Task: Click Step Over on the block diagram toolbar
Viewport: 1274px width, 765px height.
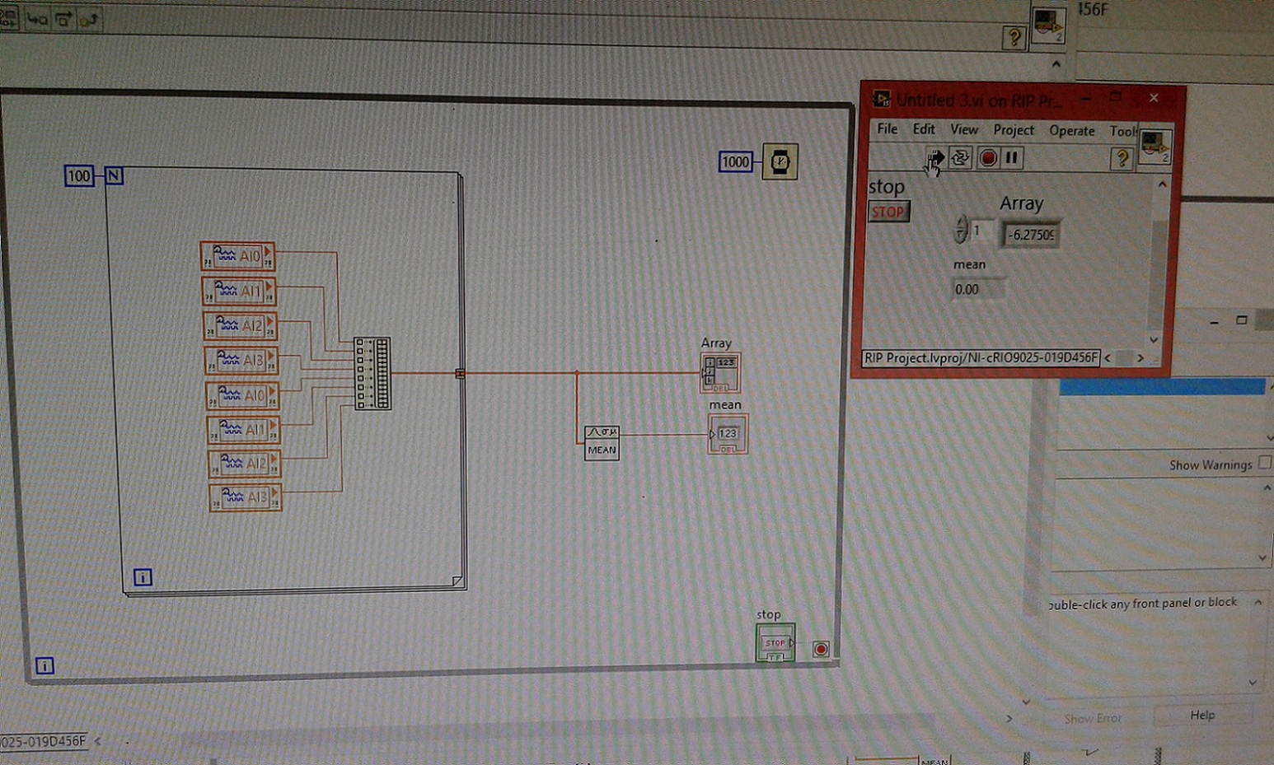Action: 63,19
